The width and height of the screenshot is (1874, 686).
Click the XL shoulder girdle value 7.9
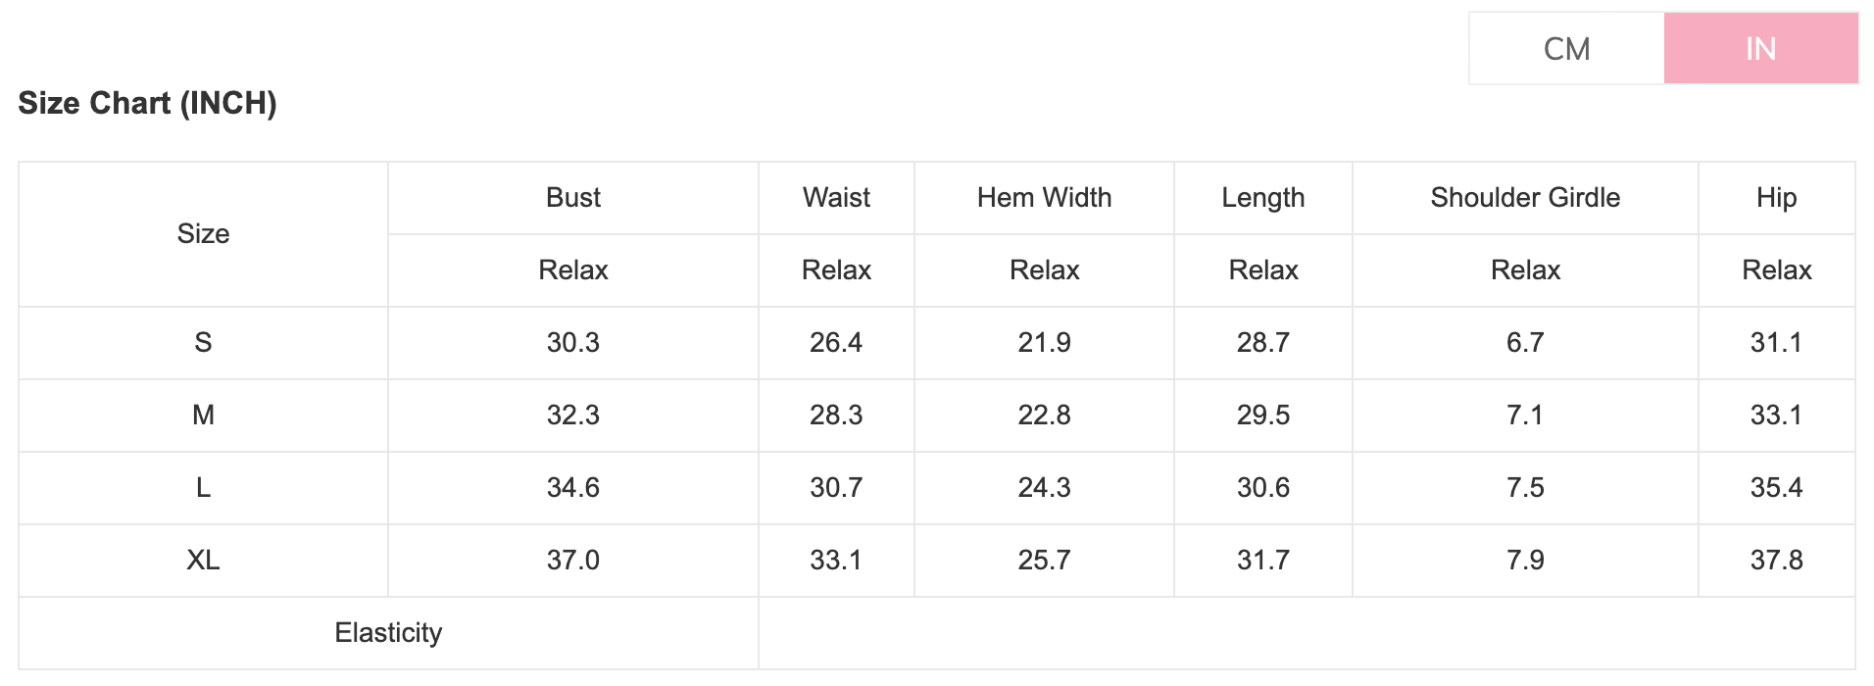pos(1525,561)
